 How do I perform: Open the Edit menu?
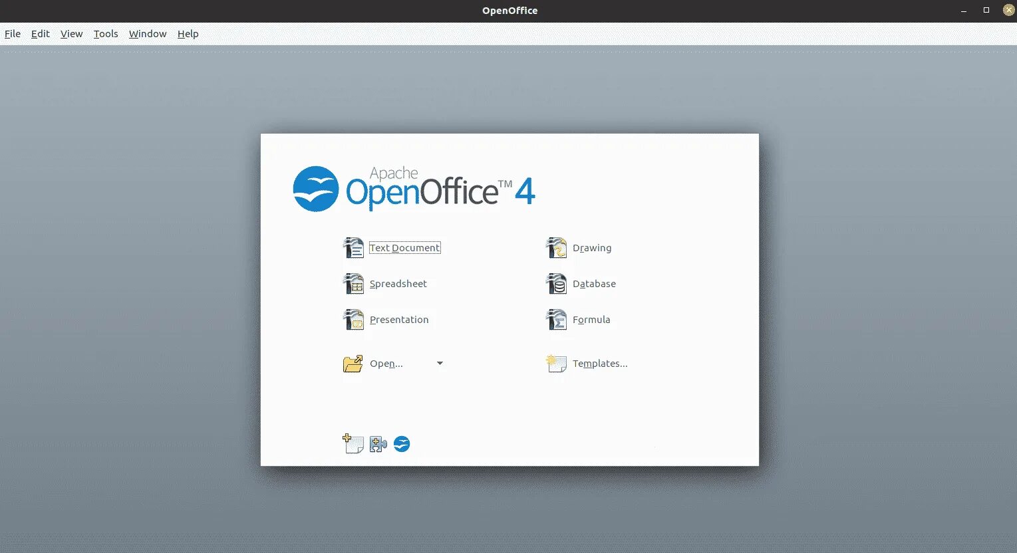(41, 34)
